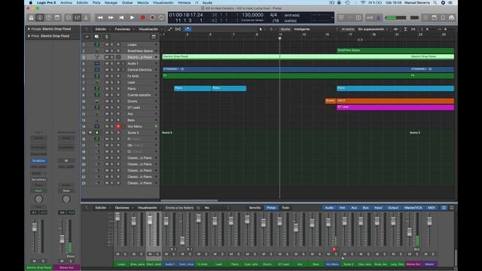
Task: Click the red Record button
Action: click(x=142, y=18)
